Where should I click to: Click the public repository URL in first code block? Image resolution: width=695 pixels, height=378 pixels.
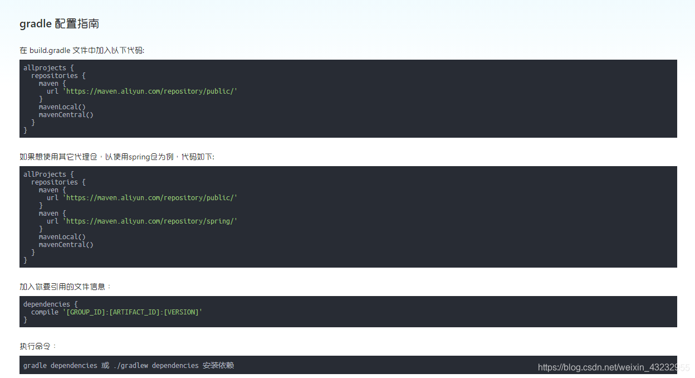point(150,91)
